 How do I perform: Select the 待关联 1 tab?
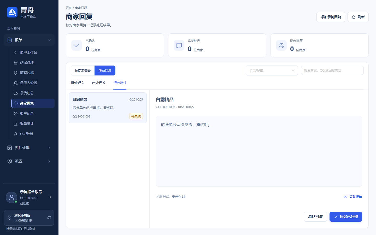tap(120, 83)
